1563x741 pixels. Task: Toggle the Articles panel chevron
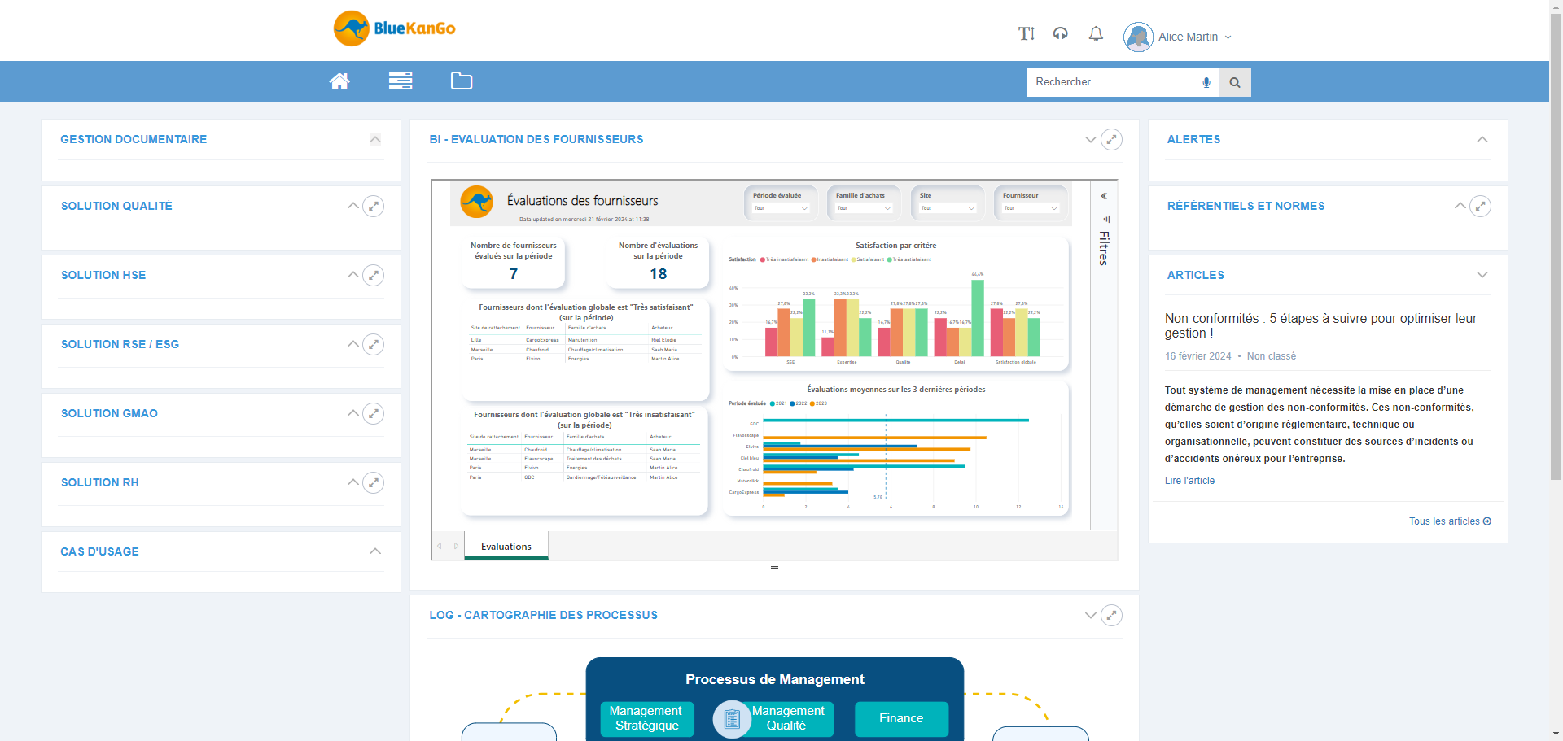point(1482,275)
